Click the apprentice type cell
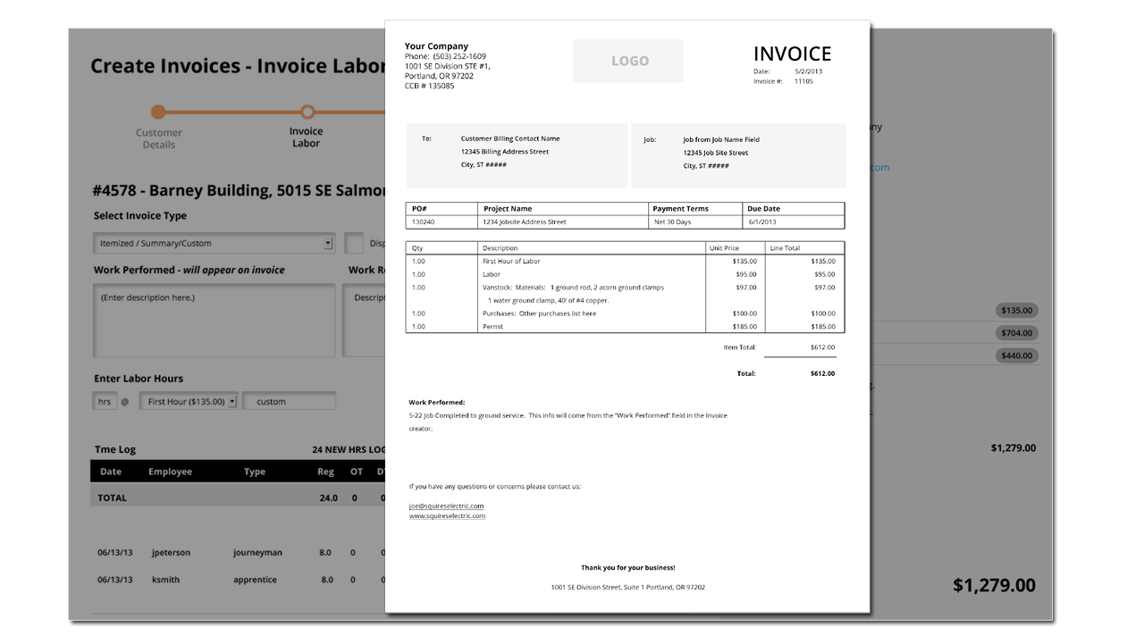This screenshot has width=1144, height=643. [255, 580]
